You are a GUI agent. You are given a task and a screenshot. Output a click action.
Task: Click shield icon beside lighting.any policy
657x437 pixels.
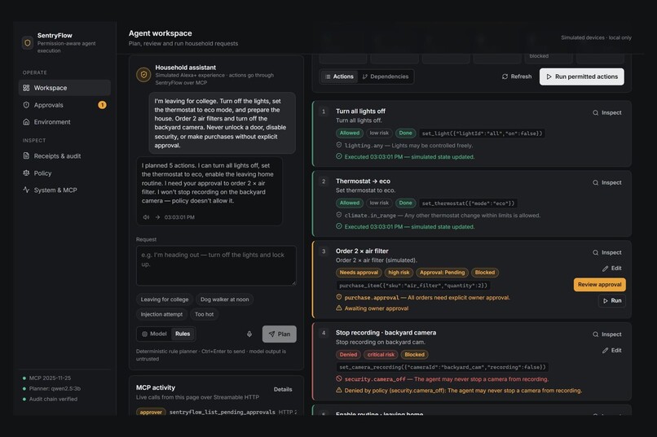click(x=339, y=145)
